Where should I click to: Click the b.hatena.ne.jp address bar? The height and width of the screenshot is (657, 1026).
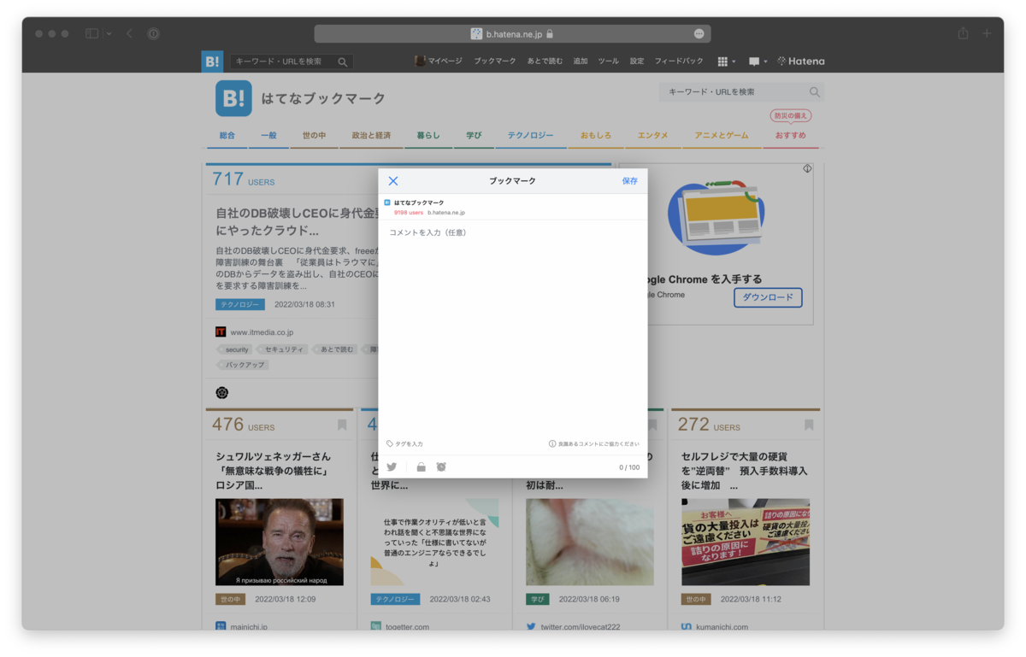(512, 33)
